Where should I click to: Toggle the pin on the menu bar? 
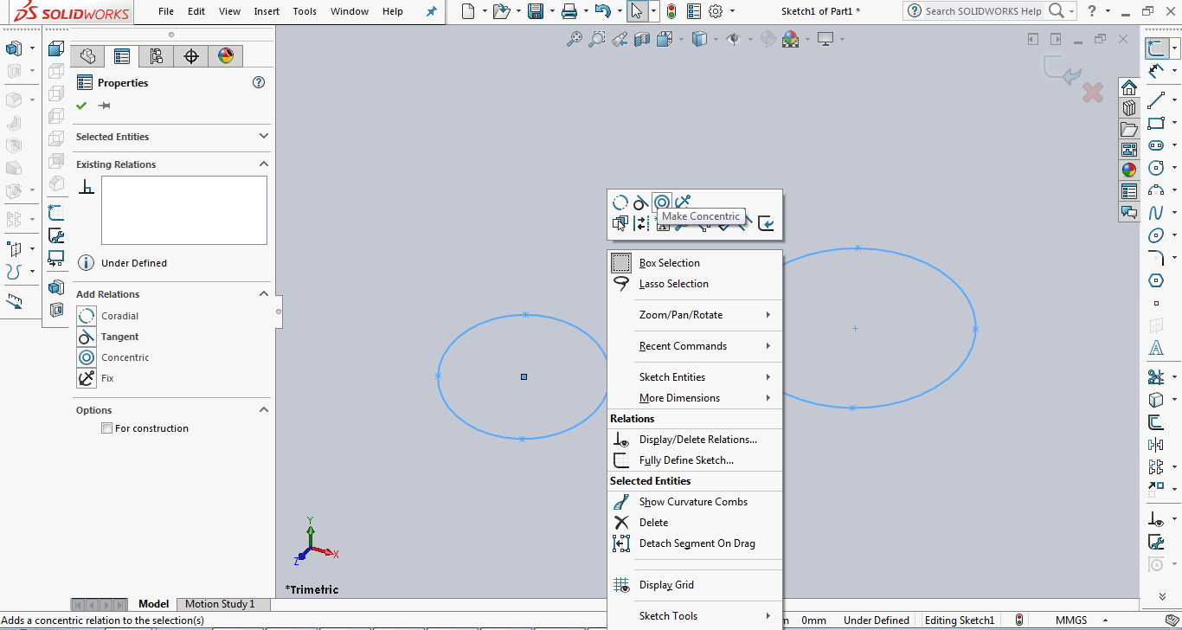pyautogui.click(x=431, y=11)
